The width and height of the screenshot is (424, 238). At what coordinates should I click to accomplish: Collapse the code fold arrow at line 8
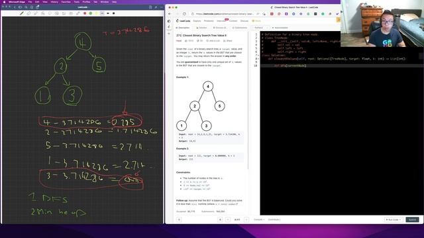click(258, 59)
